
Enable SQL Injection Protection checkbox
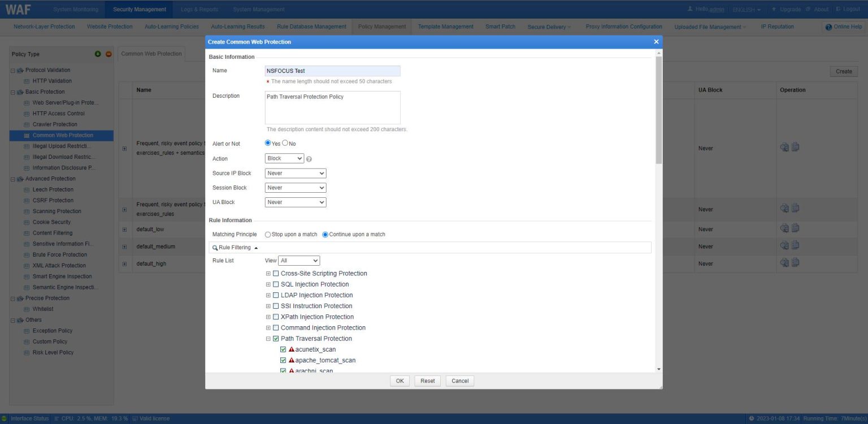pos(276,284)
